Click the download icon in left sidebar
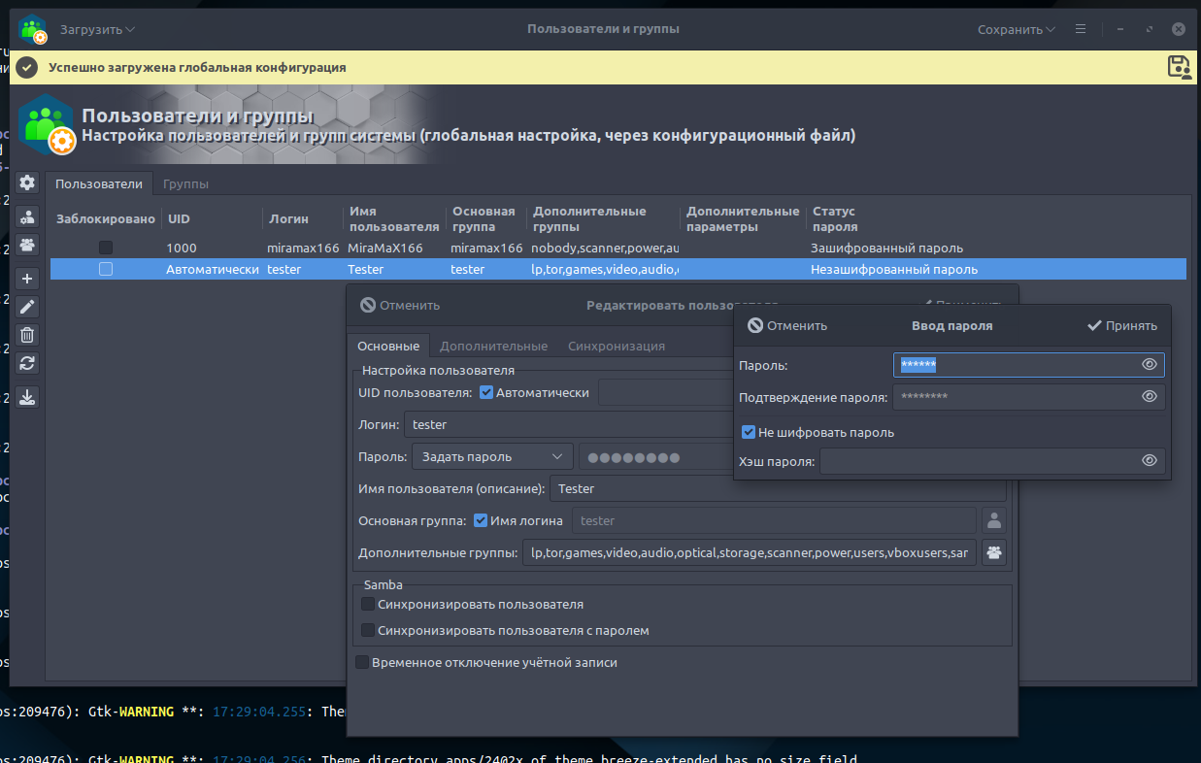The width and height of the screenshot is (1201, 763). click(x=27, y=397)
